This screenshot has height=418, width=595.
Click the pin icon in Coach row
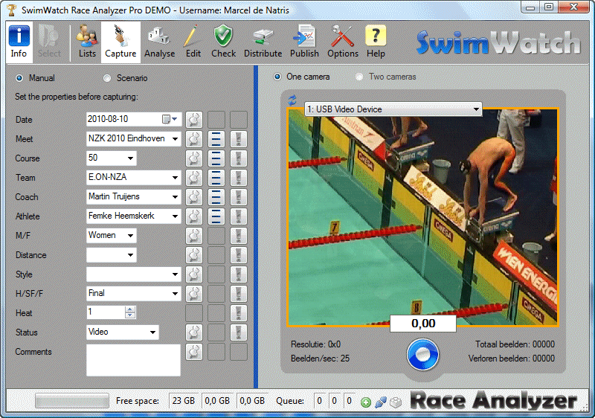(x=194, y=197)
